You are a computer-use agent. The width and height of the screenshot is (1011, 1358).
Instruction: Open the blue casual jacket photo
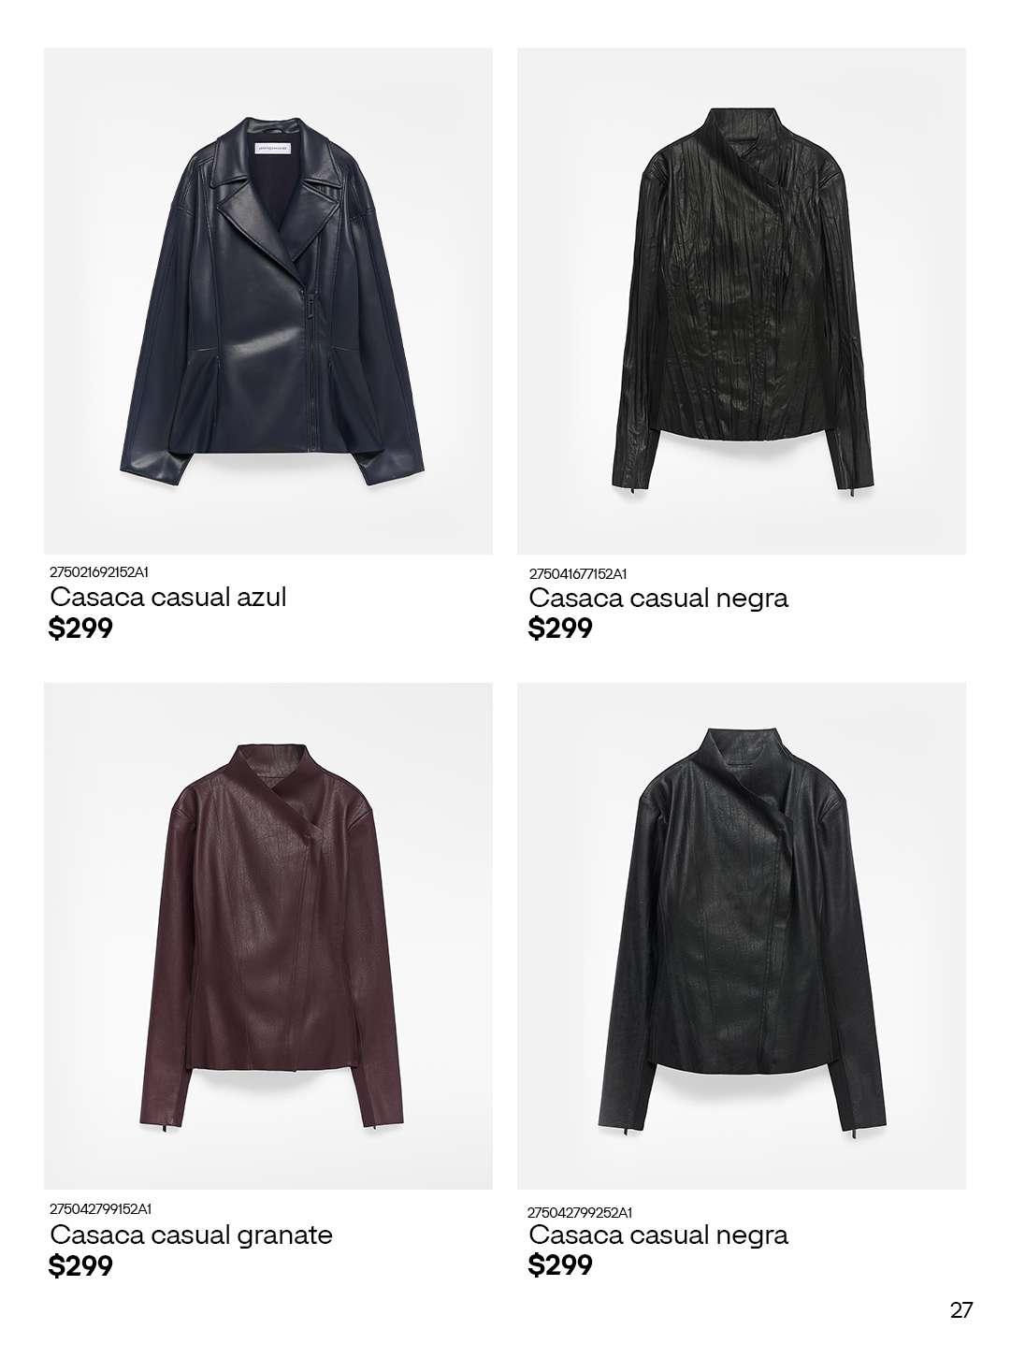coord(268,301)
